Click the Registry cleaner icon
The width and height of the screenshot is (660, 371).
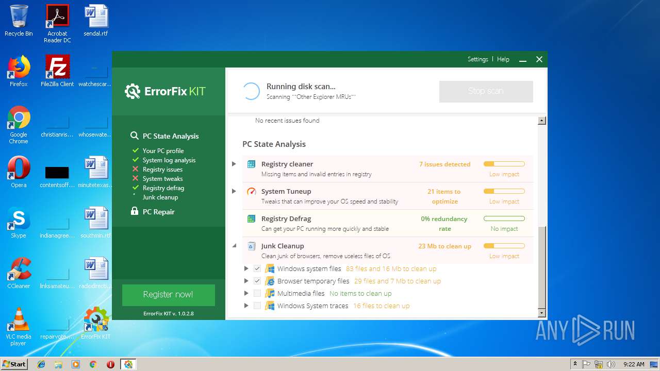click(251, 164)
